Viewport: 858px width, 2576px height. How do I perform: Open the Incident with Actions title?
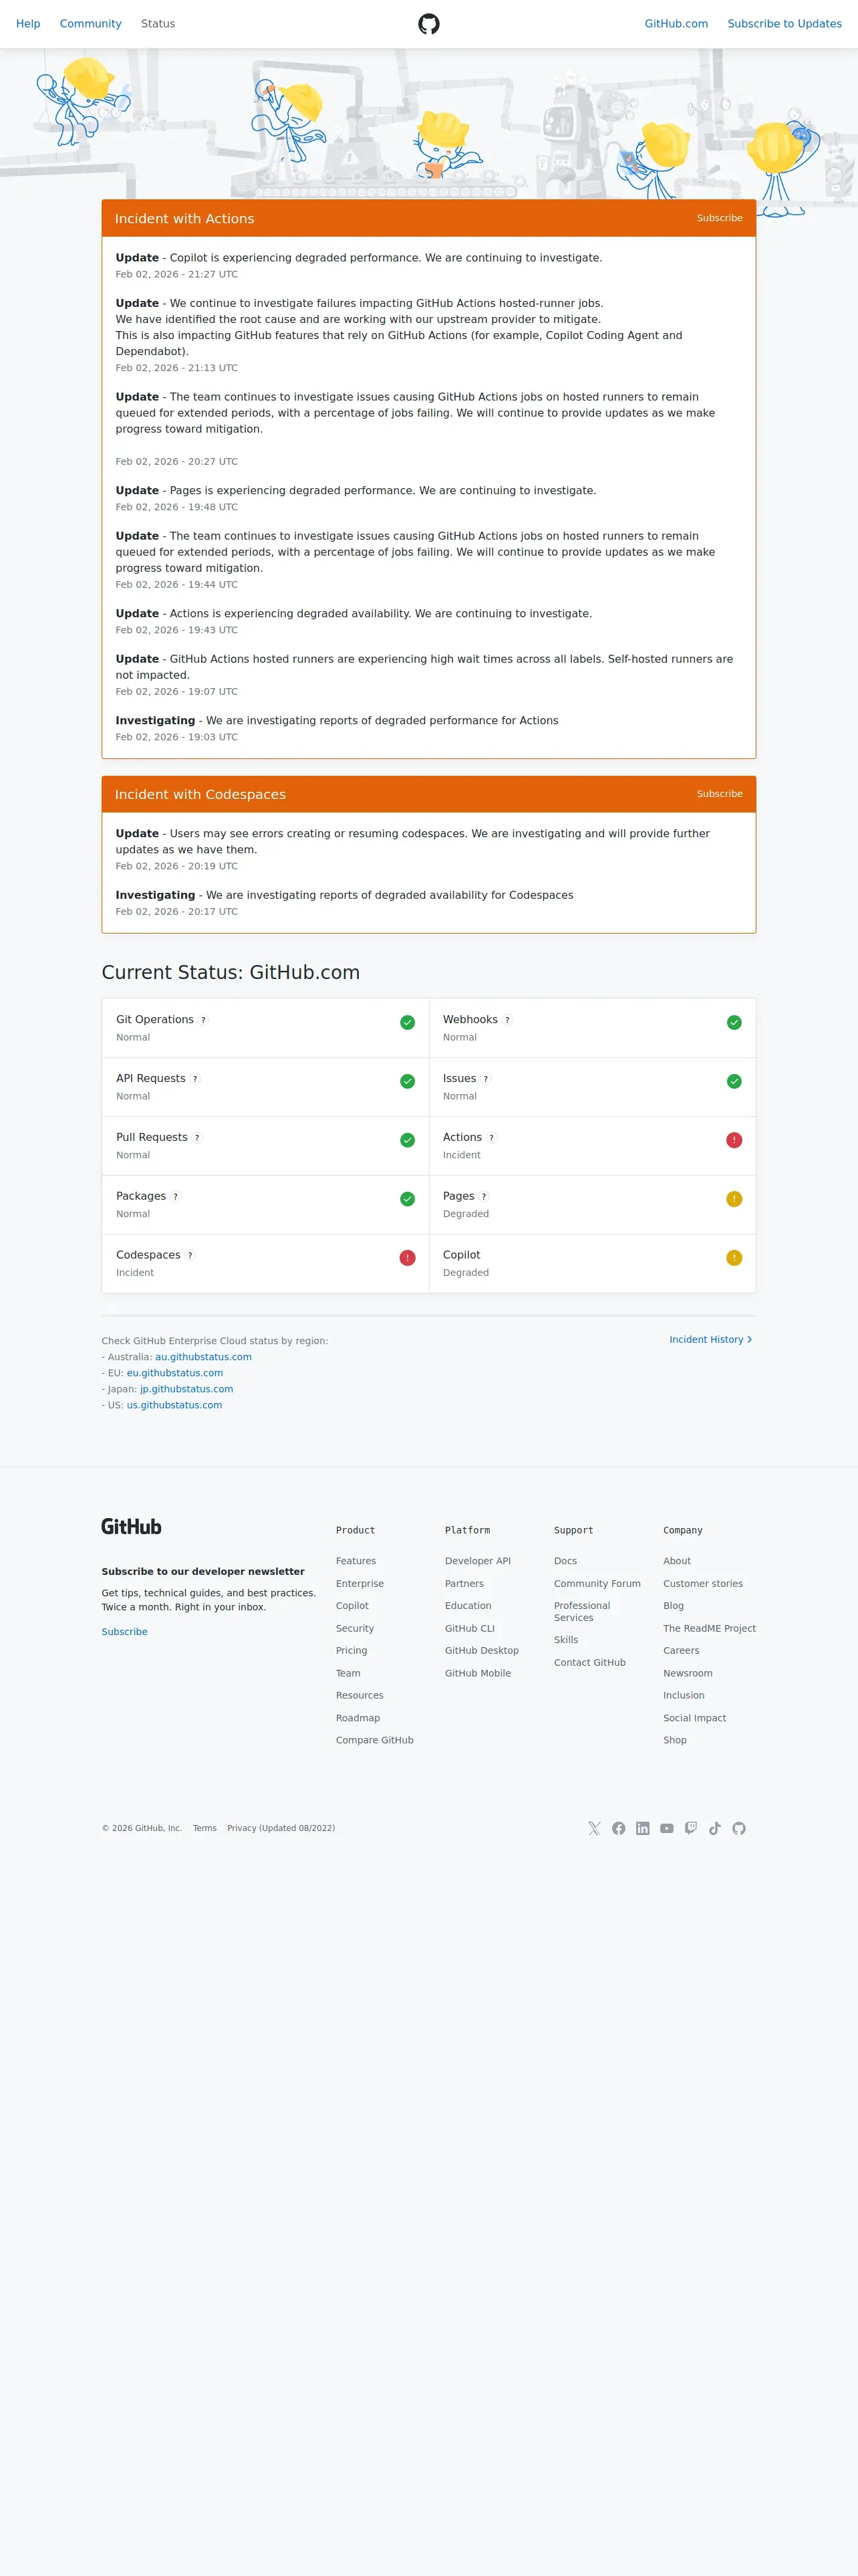(x=185, y=219)
